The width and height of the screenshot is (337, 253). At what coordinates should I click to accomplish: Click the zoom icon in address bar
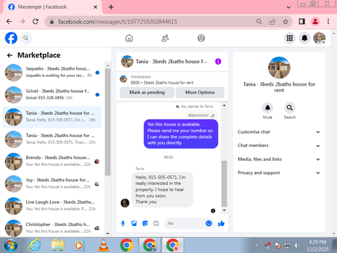[x=259, y=22]
